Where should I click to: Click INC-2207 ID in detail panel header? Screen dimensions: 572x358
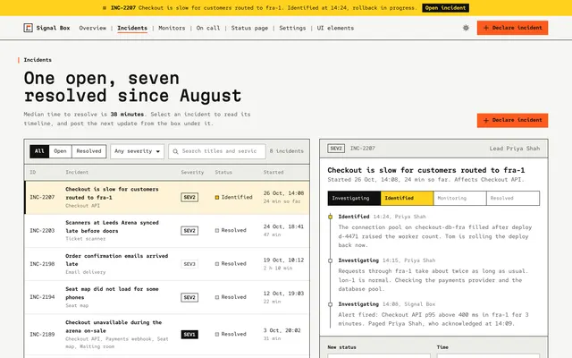click(x=362, y=149)
